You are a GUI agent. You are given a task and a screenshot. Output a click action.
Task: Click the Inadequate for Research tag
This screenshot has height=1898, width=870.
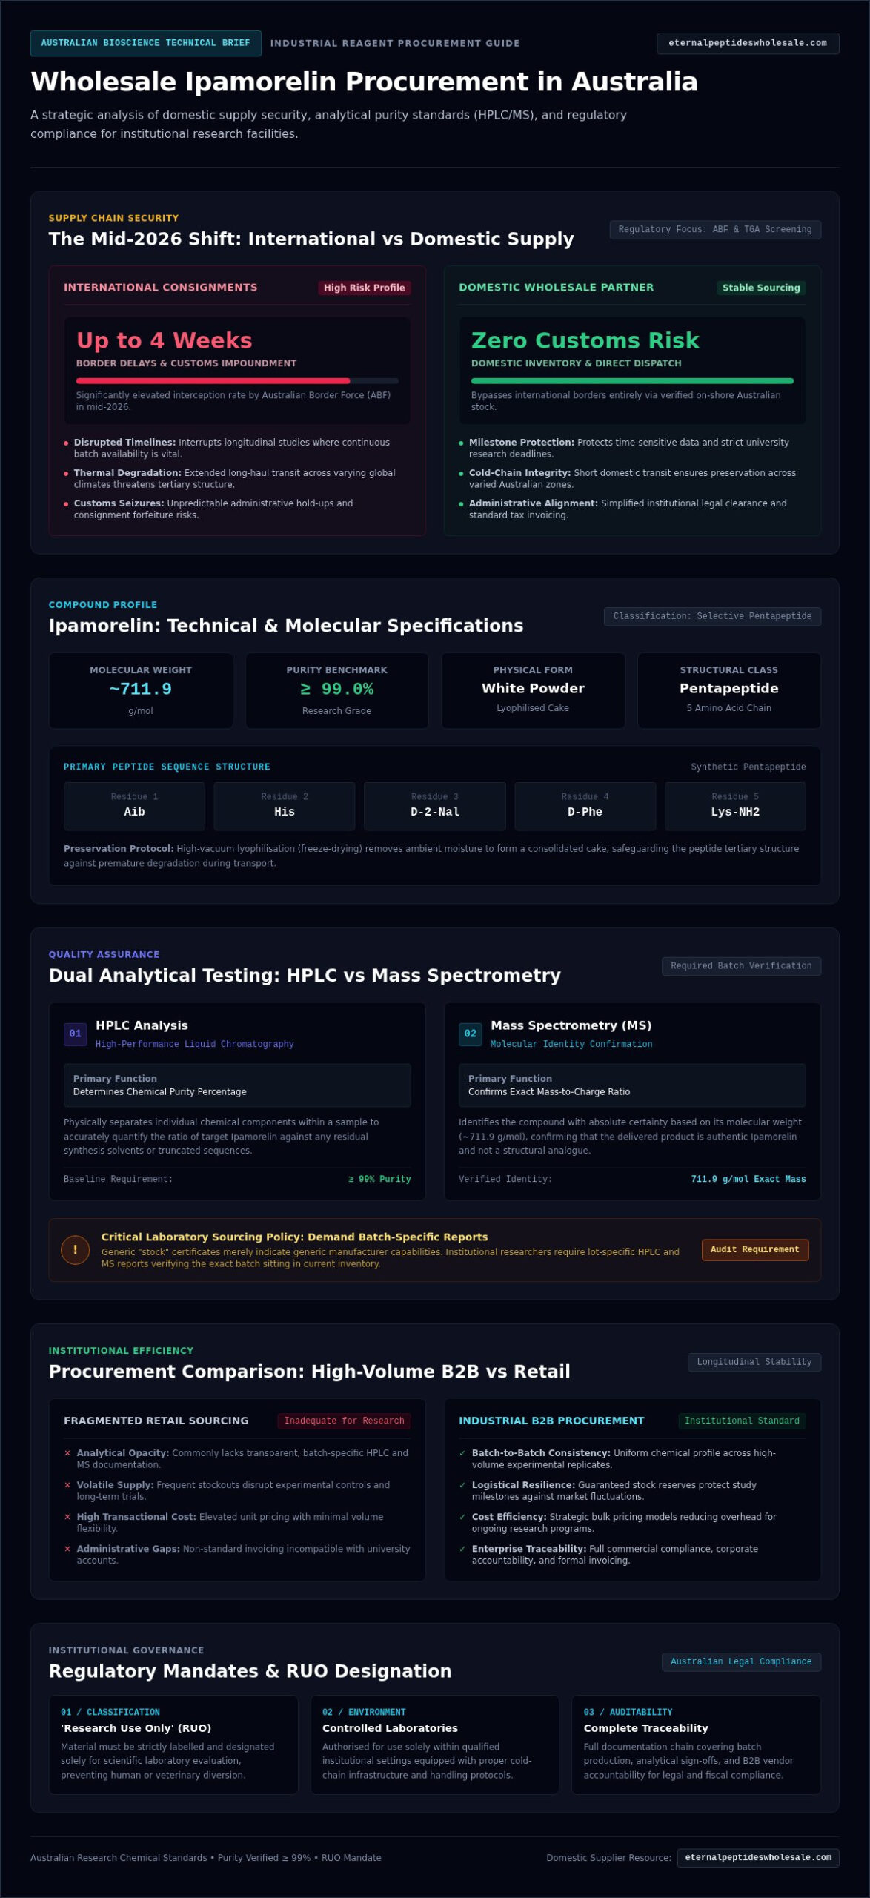click(x=345, y=1421)
